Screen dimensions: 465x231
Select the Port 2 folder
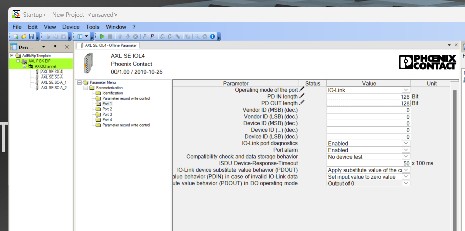click(x=107, y=109)
